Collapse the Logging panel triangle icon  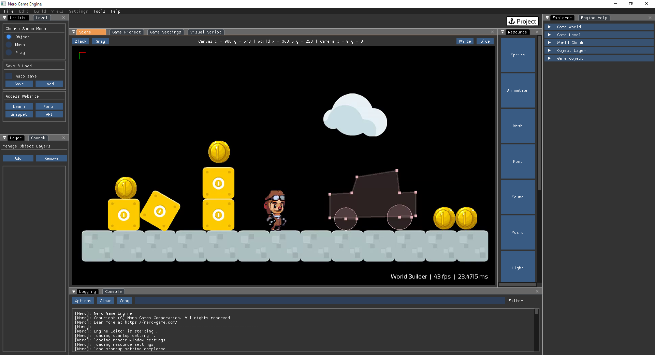tap(74, 292)
